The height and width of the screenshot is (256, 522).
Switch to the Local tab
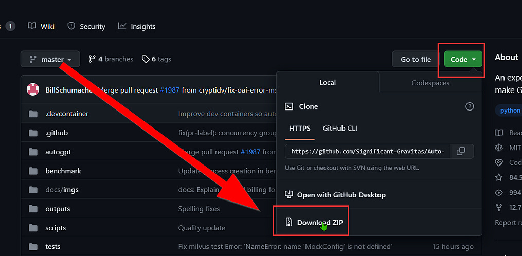pyautogui.click(x=328, y=83)
